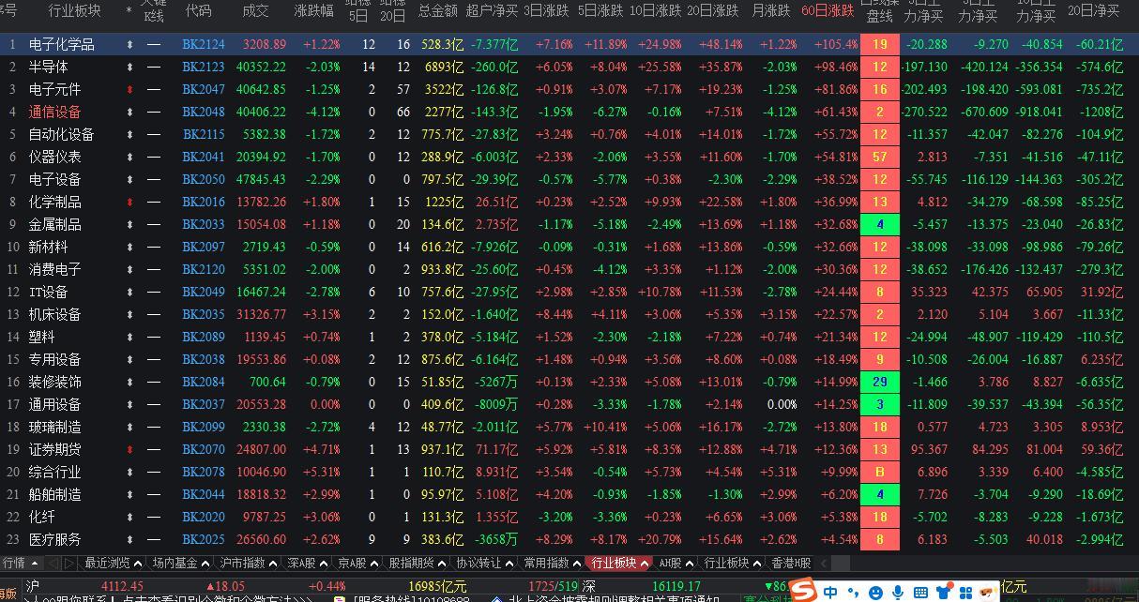The width and height of the screenshot is (1139, 602).
Task: Click the 沪 index value 4112.45
Action: click(x=122, y=587)
